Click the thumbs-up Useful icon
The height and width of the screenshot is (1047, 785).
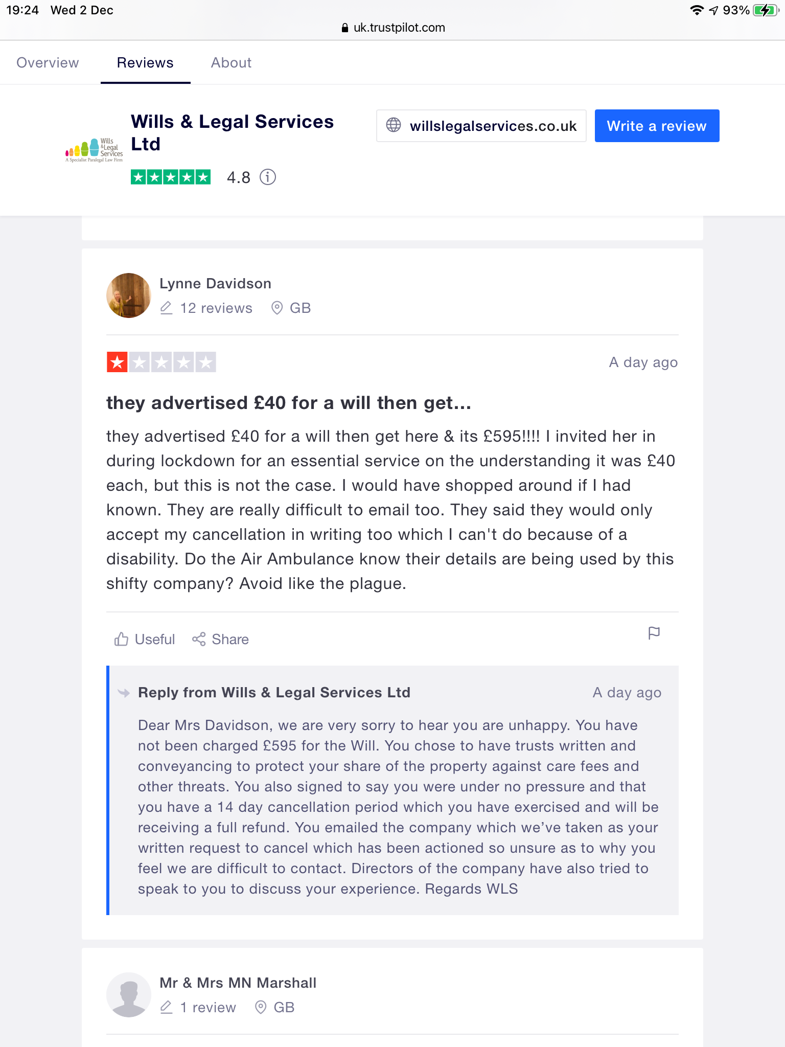coord(121,639)
